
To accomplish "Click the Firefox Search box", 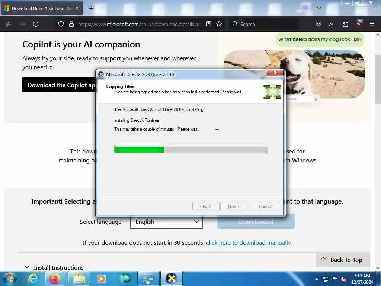I will click(264, 24).
